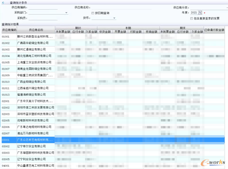This screenshot has height=169, width=228.
Task: Sort by the 供应商编码 column header
Action: 9,30
